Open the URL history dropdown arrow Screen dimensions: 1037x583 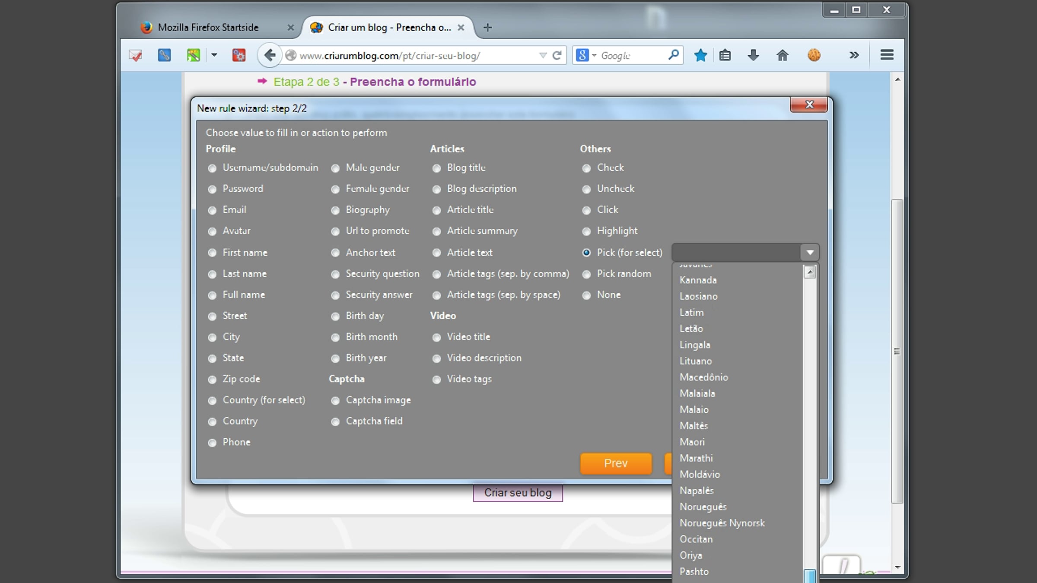click(x=543, y=55)
